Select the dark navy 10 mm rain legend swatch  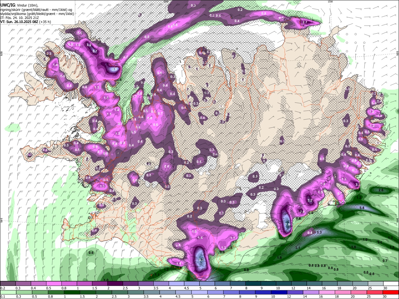(x=279, y=292)
